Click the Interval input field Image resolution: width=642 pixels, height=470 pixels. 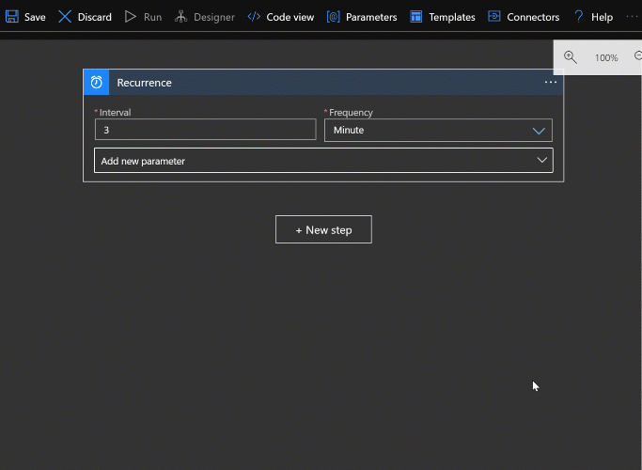click(x=205, y=130)
